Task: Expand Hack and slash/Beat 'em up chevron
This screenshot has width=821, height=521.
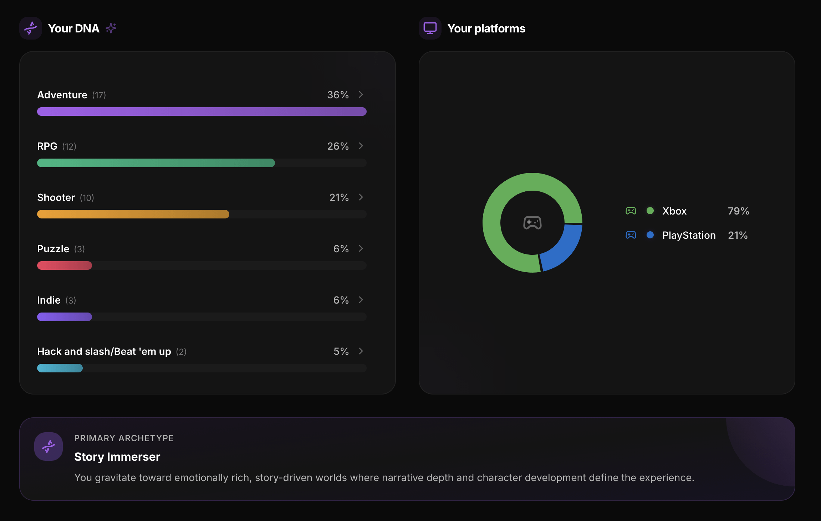Action: [361, 351]
